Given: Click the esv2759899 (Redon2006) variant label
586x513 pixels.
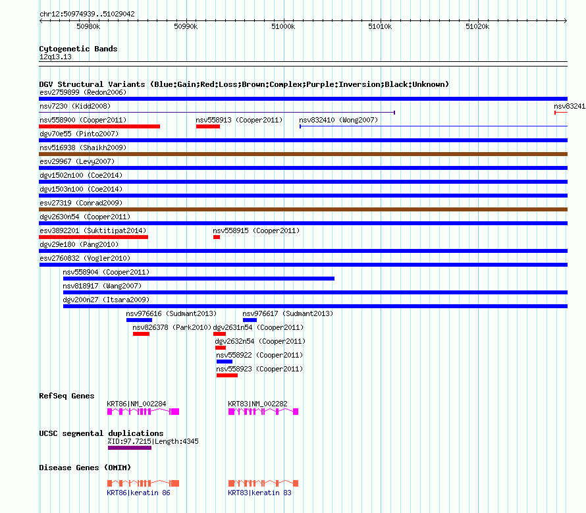Looking at the screenshot, I should coord(83,92).
